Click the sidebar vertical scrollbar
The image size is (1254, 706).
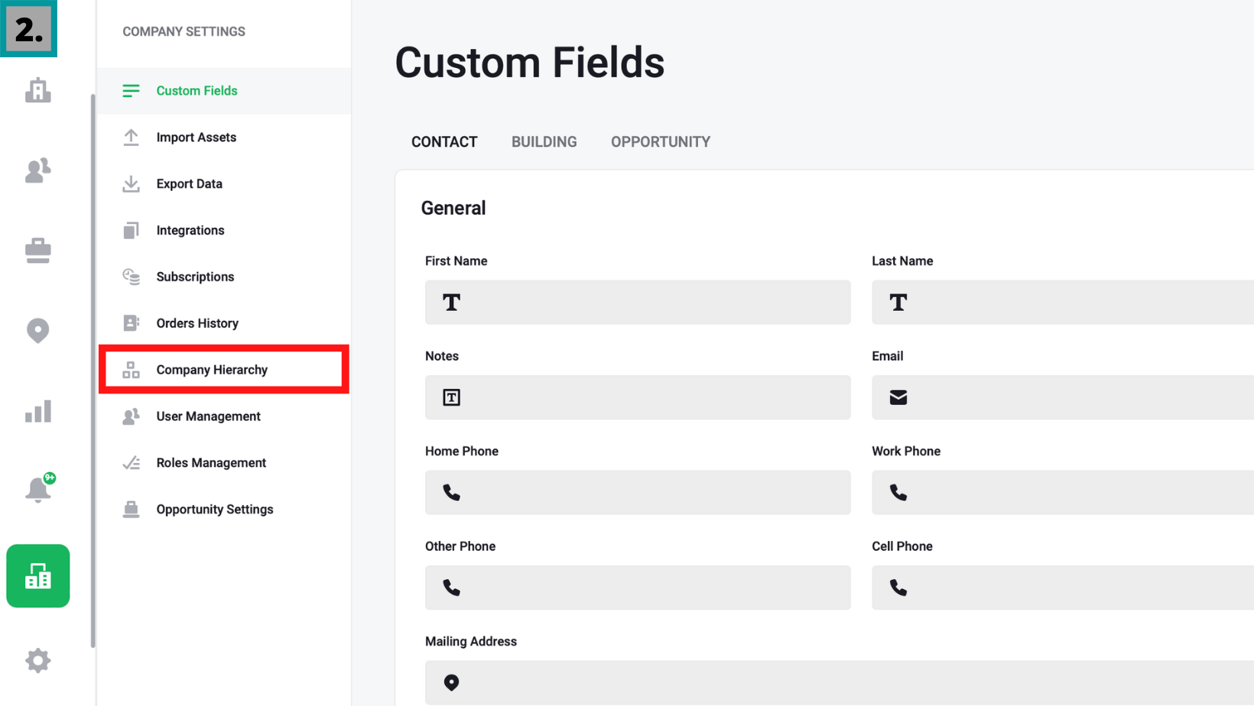(93, 367)
